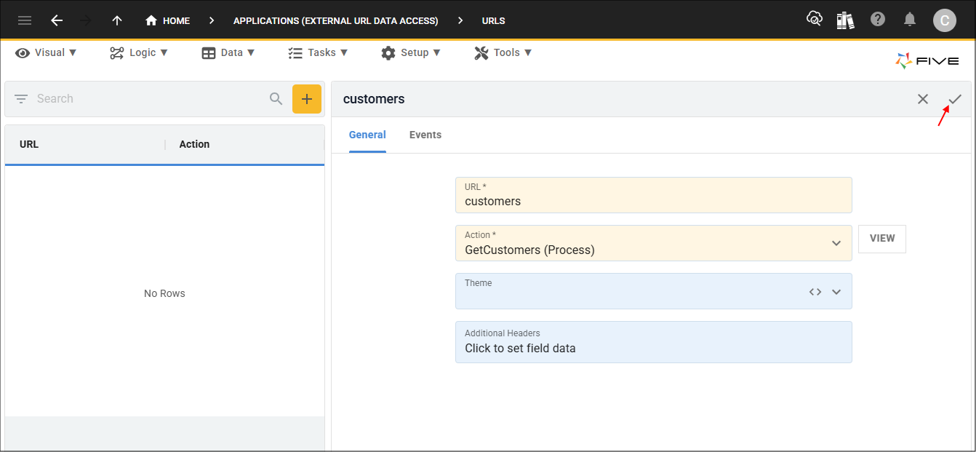
Task: Expand the Action dropdown arrow
Action: 836,243
